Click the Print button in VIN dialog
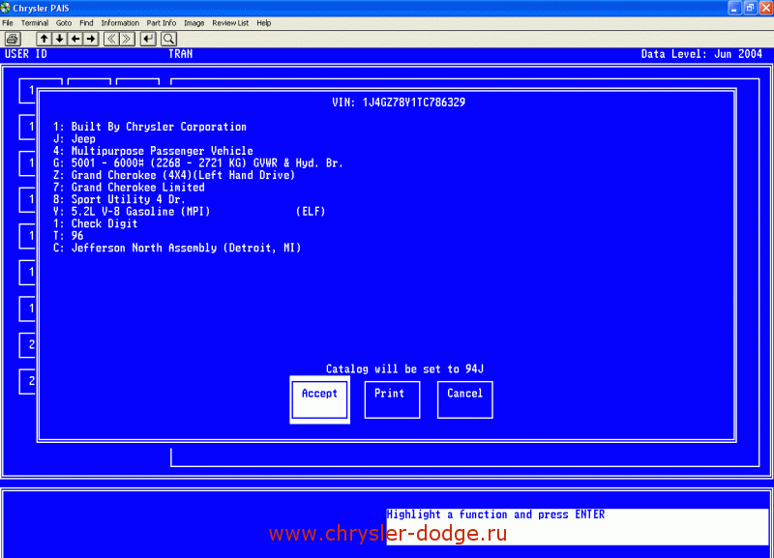The height and width of the screenshot is (558, 774). pyautogui.click(x=393, y=399)
